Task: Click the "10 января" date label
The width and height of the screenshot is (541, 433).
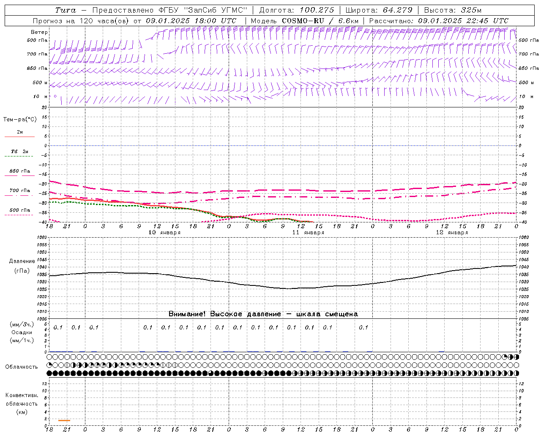Action: click(x=164, y=233)
